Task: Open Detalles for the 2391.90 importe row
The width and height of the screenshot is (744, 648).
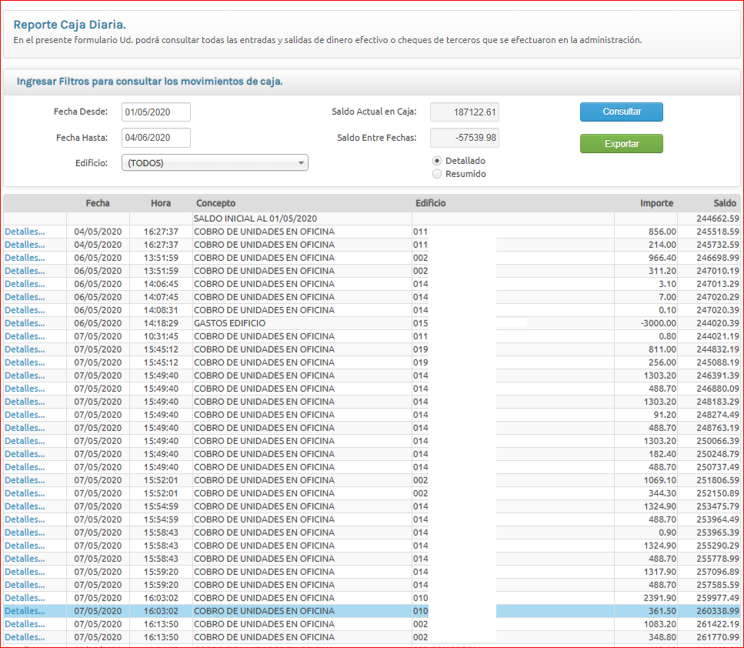Action: point(25,598)
